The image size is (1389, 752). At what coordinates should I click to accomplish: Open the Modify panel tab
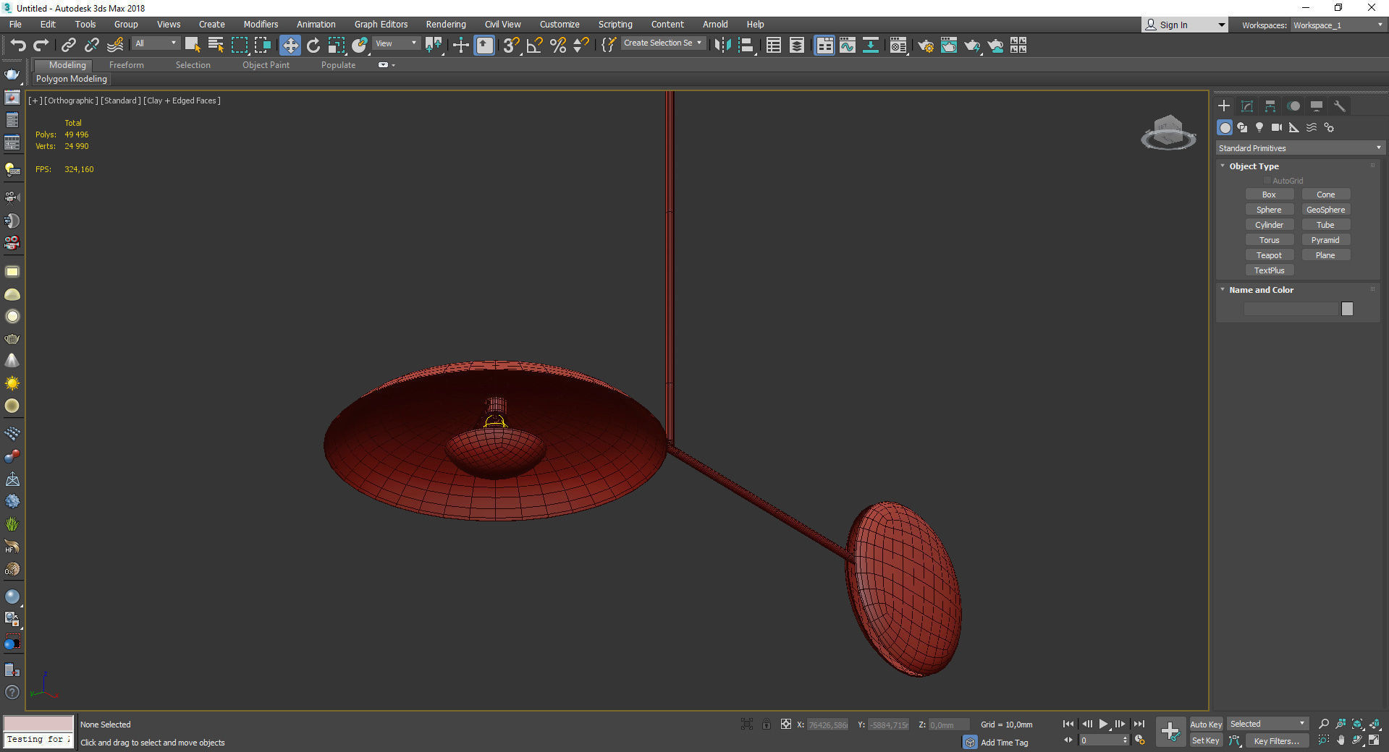tap(1247, 106)
